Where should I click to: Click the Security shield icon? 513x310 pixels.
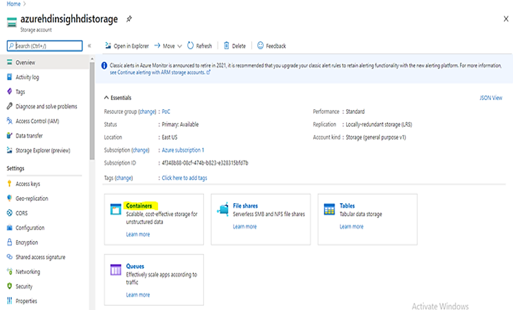pyautogui.click(x=9, y=286)
